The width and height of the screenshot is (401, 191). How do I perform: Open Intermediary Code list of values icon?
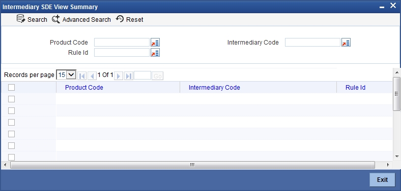click(346, 42)
